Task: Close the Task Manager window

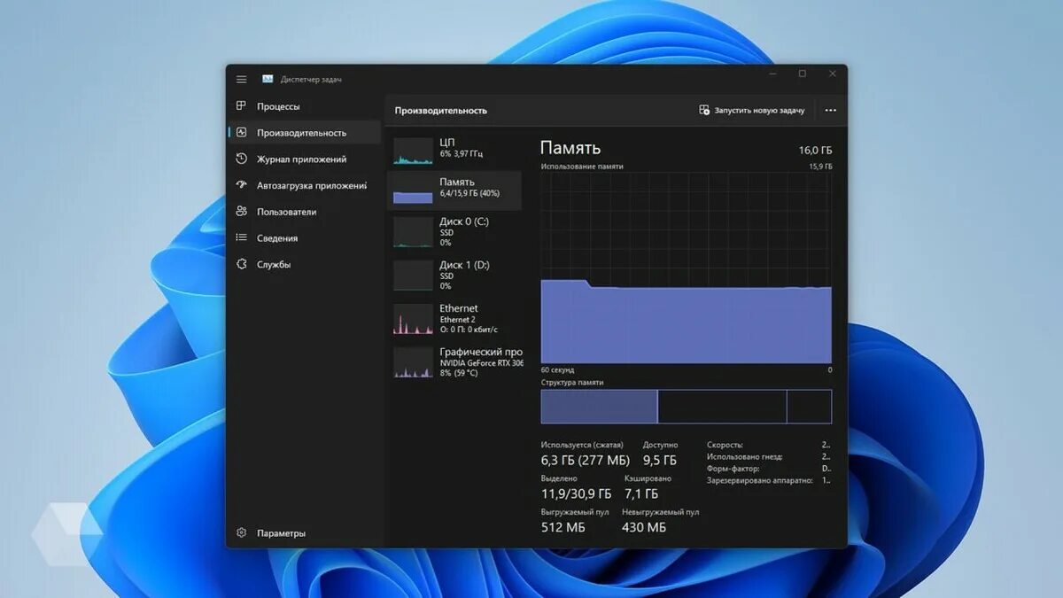Action: point(833,74)
